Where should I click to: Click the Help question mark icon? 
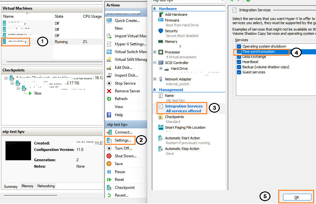pyautogui.click(x=109, y=115)
